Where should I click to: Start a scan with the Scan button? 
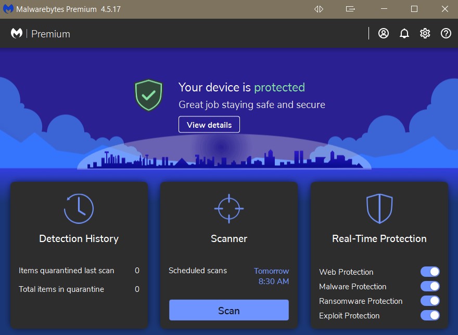(x=229, y=311)
